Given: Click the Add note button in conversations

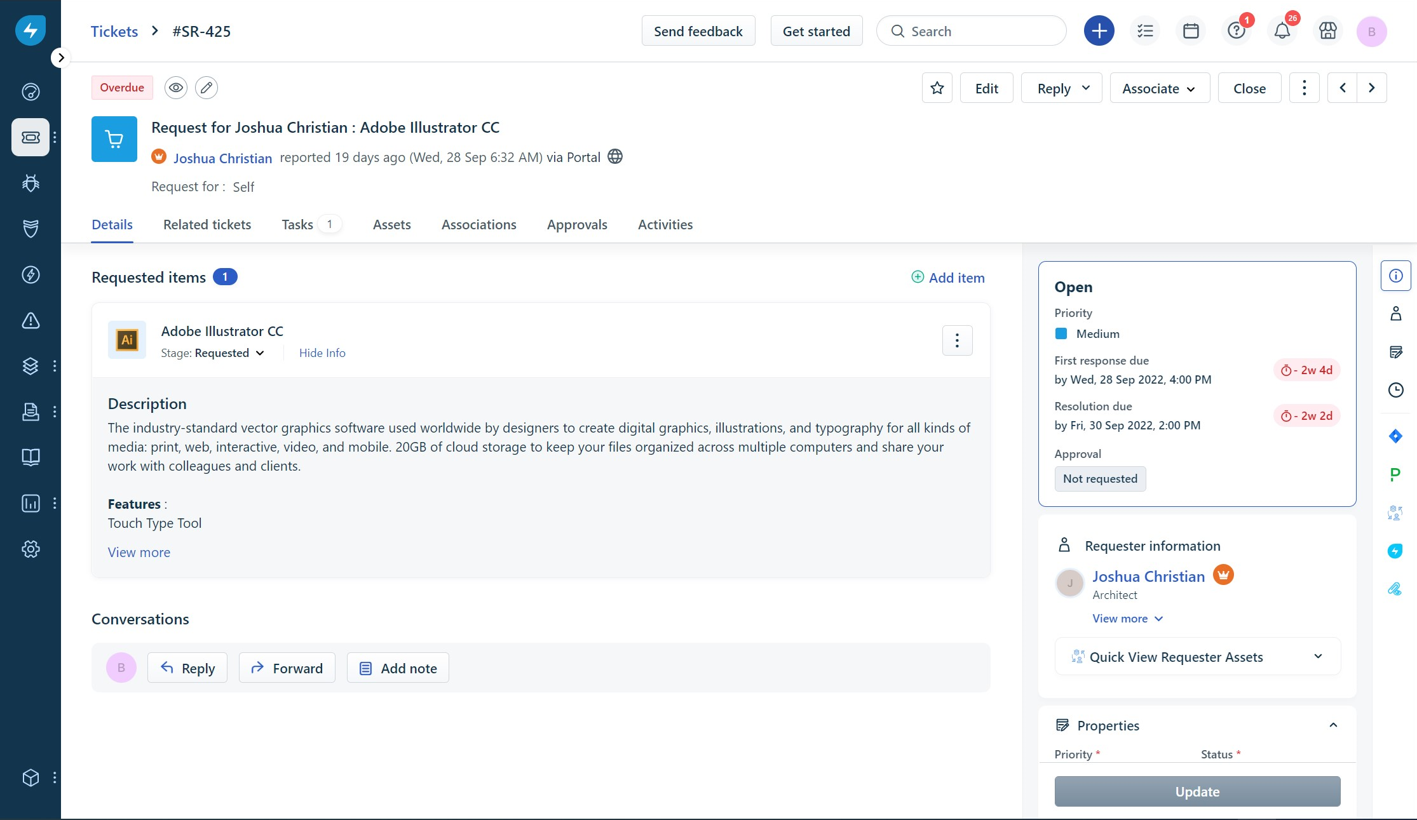Looking at the screenshot, I should click(x=398, y=668).
